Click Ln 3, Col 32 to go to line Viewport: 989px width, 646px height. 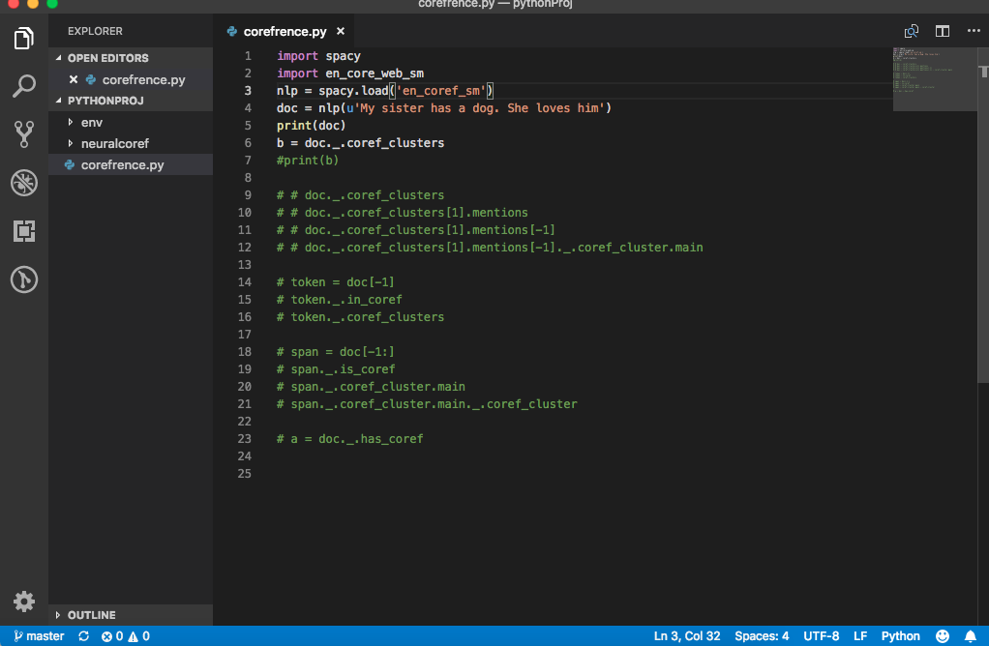pos(687,636)
